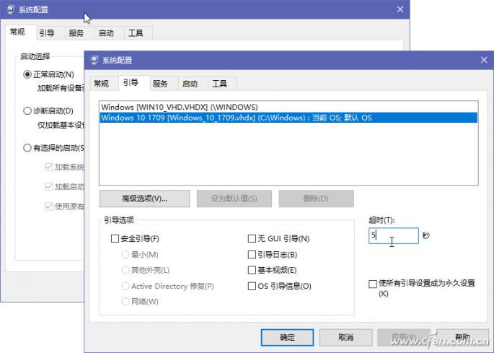Click 取消 button

click(346, 338)
